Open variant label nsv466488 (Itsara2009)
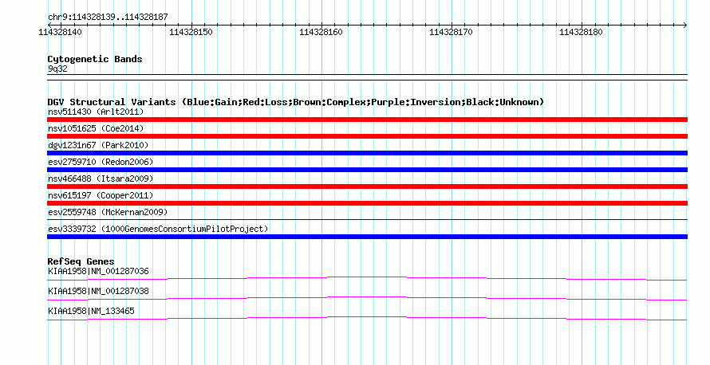This screenshot has width=710, height=365. point(101,179)
